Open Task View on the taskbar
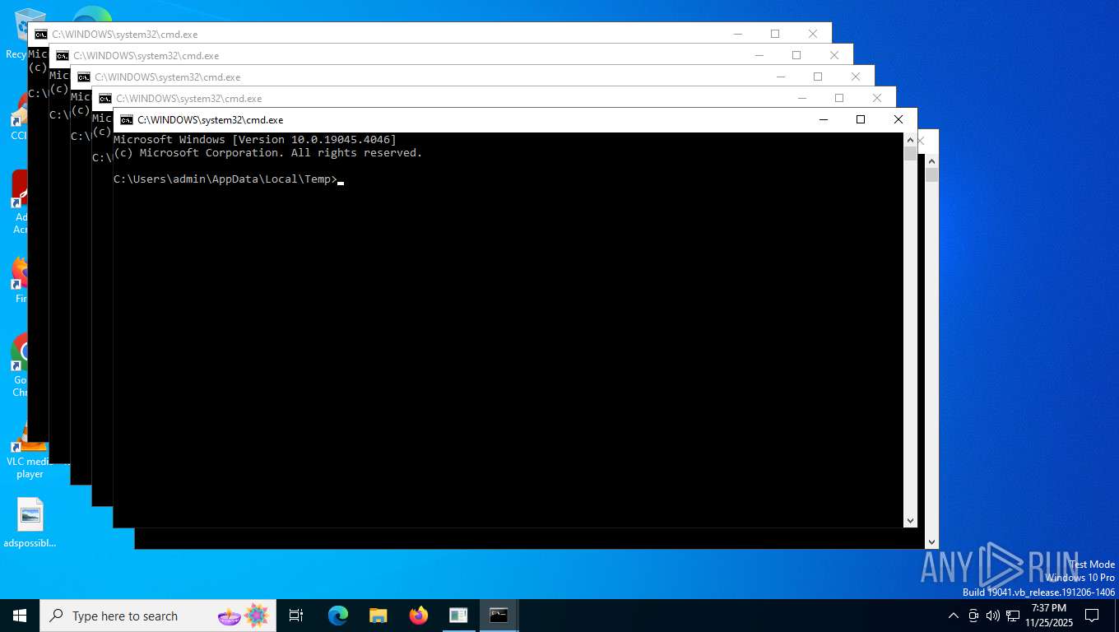 tap(296, 616)
